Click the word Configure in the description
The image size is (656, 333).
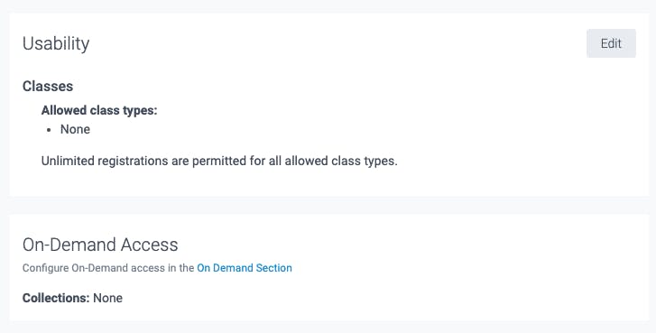coord(45,268)
